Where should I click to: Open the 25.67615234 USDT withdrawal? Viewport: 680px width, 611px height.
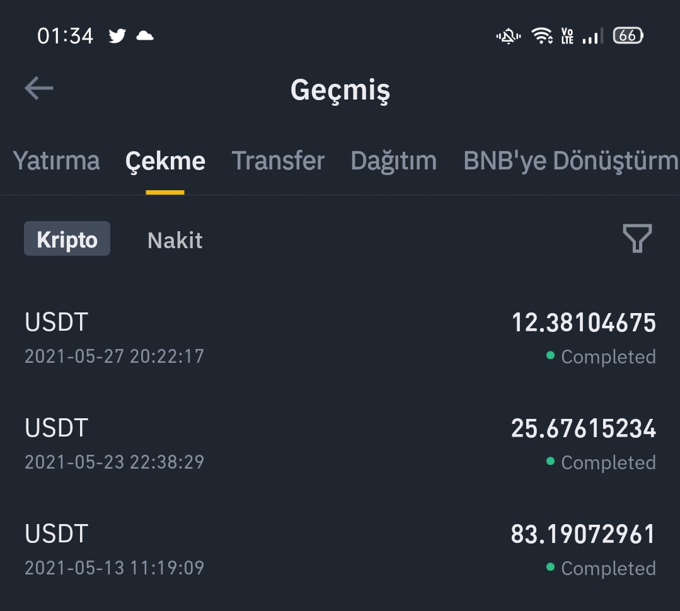click(x=340, y=444)
